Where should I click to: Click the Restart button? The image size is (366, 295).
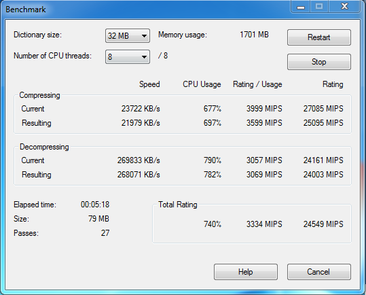319,37
